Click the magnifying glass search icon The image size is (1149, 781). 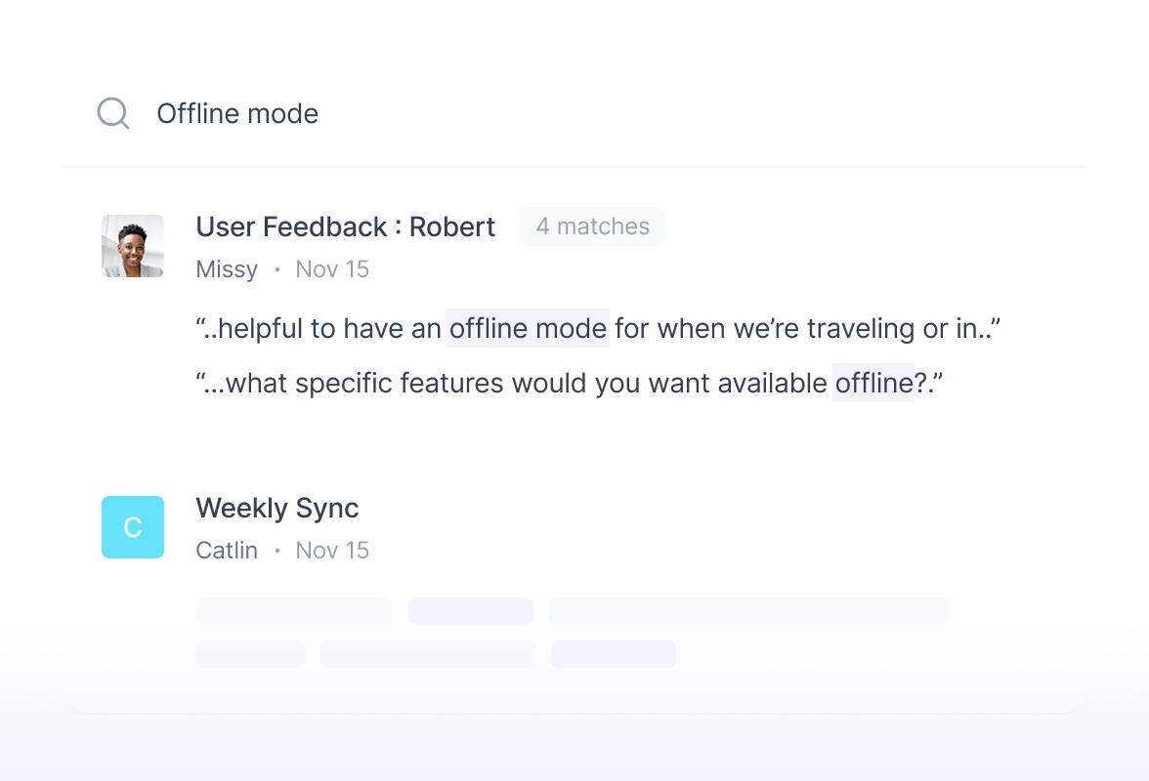112,112
